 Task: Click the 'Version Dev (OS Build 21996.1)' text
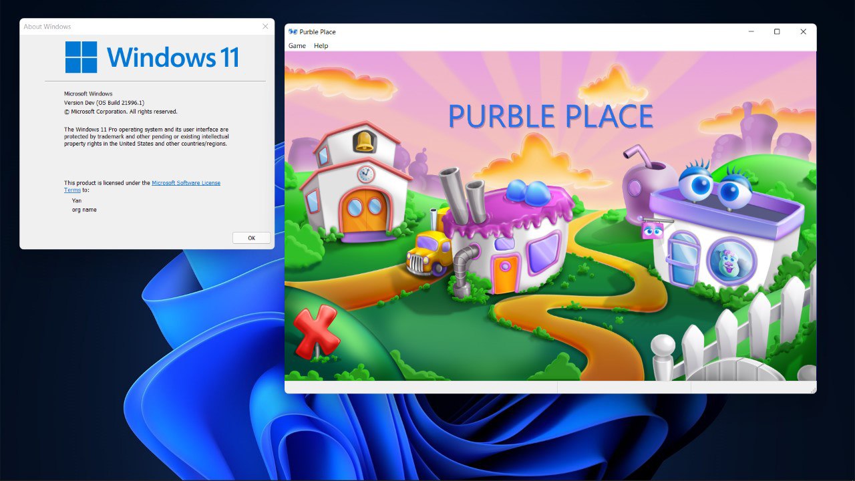tap(104, 103)
